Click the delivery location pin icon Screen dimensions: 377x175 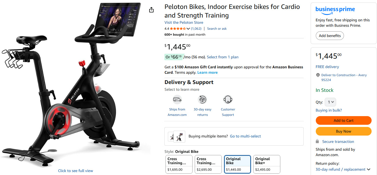coord(318,75)
